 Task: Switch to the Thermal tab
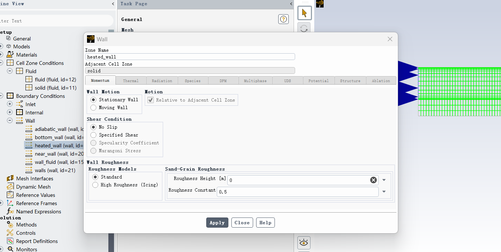[x=130, y=81]
